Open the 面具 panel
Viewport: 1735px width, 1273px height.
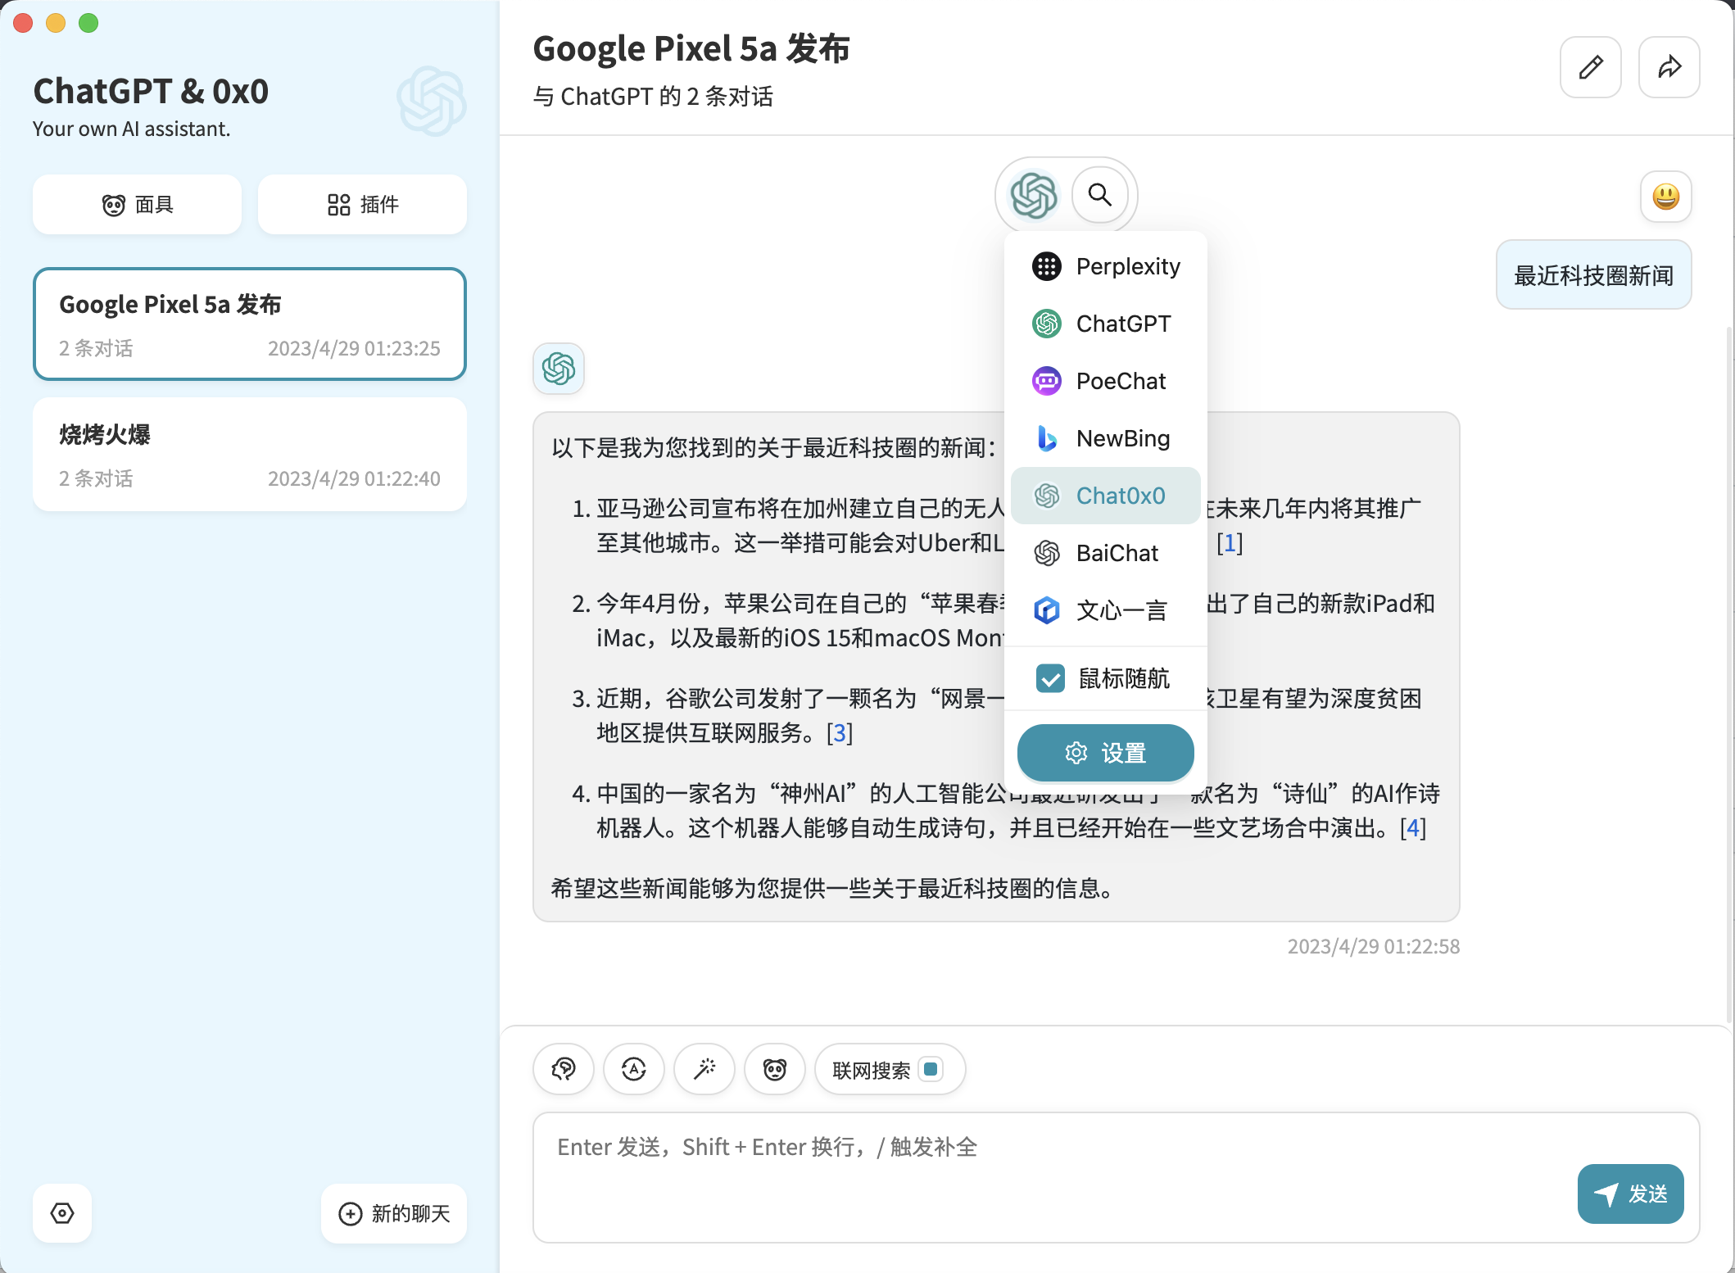136,204
